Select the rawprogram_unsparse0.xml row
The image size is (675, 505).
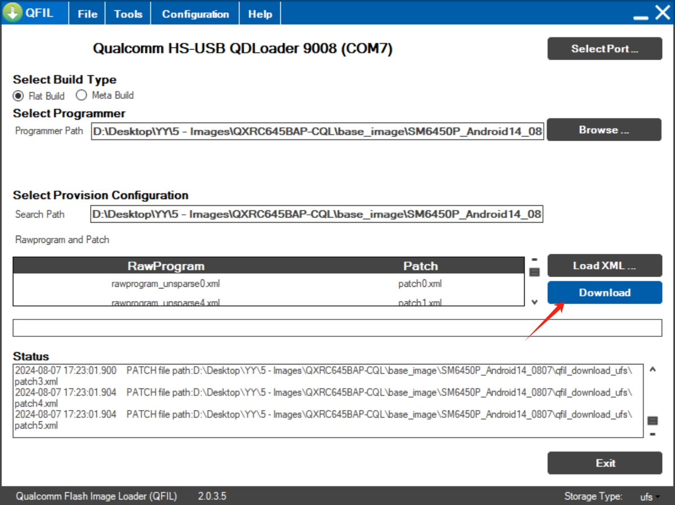point(165,284)
